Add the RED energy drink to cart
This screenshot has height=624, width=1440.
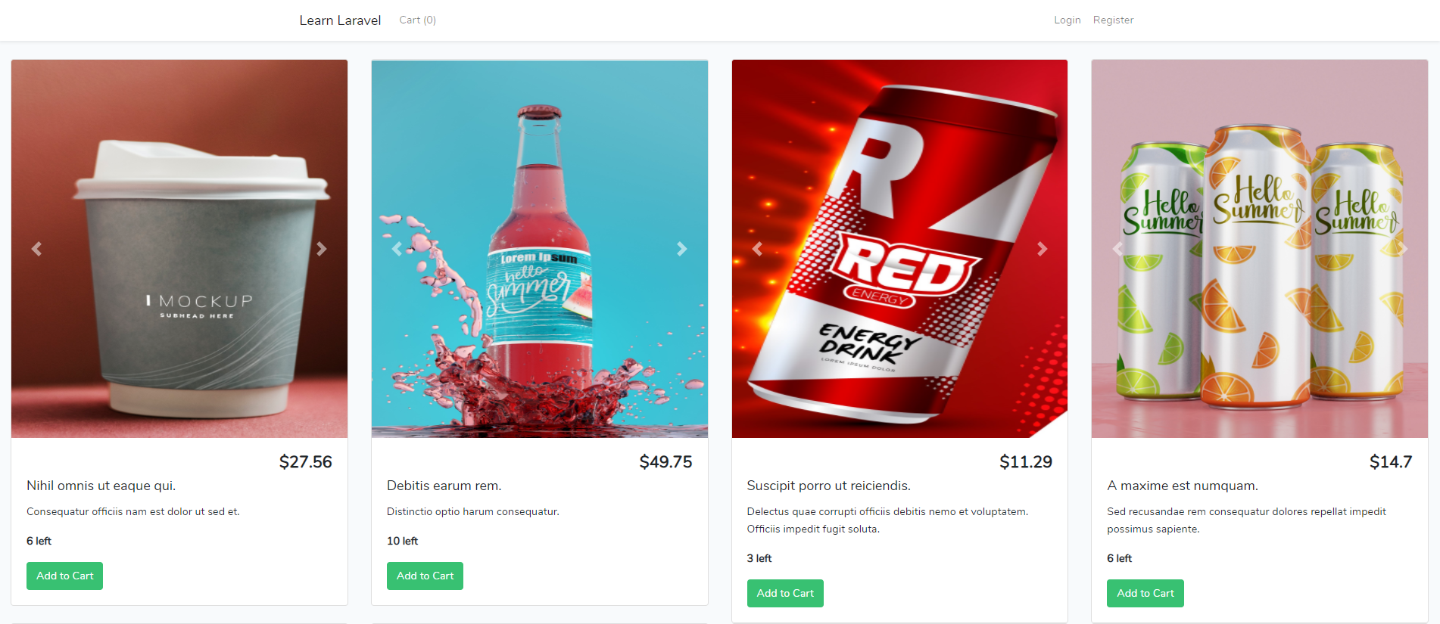[x=785, y=593]
